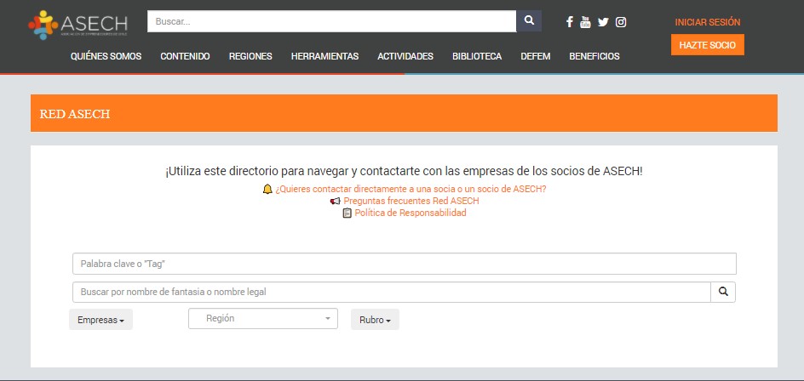Open the Región combo box

tap(263, 319)
